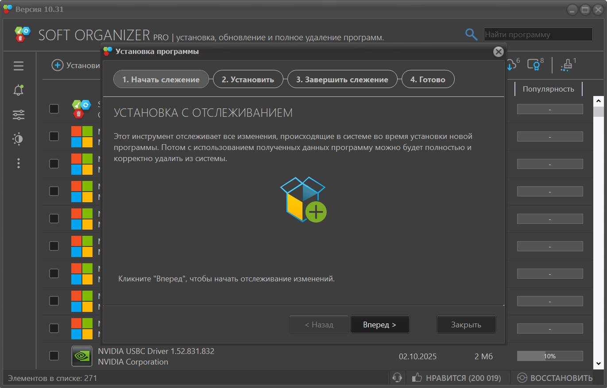
Task: Open notifications via the bell icon
Action: point(19,90)
